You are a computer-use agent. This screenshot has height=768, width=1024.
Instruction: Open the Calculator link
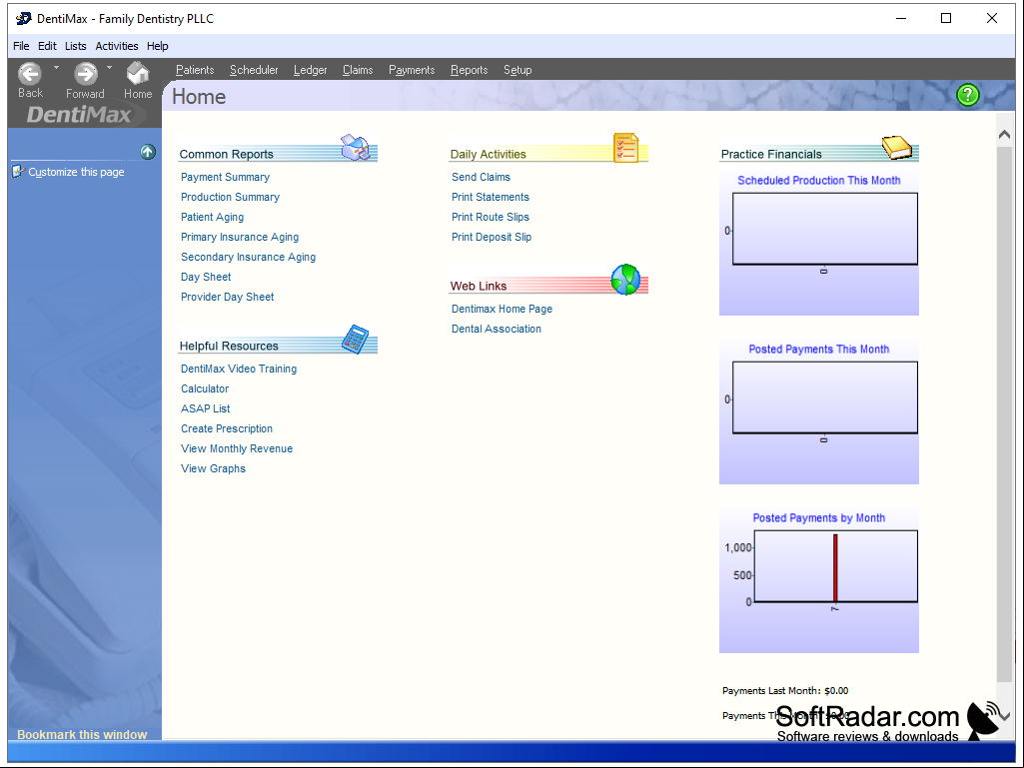pyautogui.click(x=205, y=388)
